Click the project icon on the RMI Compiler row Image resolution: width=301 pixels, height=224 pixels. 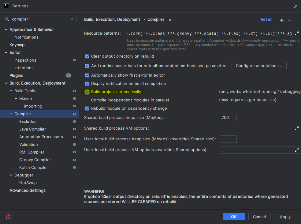pyautogui.click(x=74, y=152)
